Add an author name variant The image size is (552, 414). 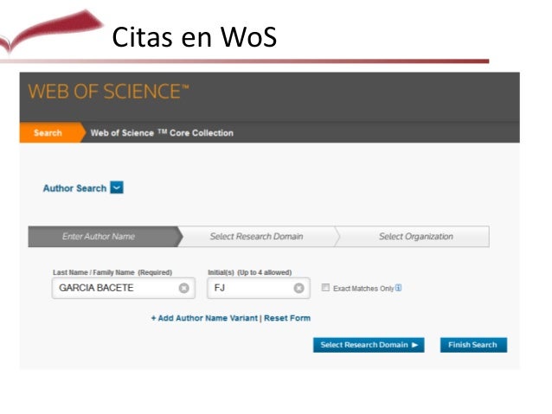[x=204, y=318]
